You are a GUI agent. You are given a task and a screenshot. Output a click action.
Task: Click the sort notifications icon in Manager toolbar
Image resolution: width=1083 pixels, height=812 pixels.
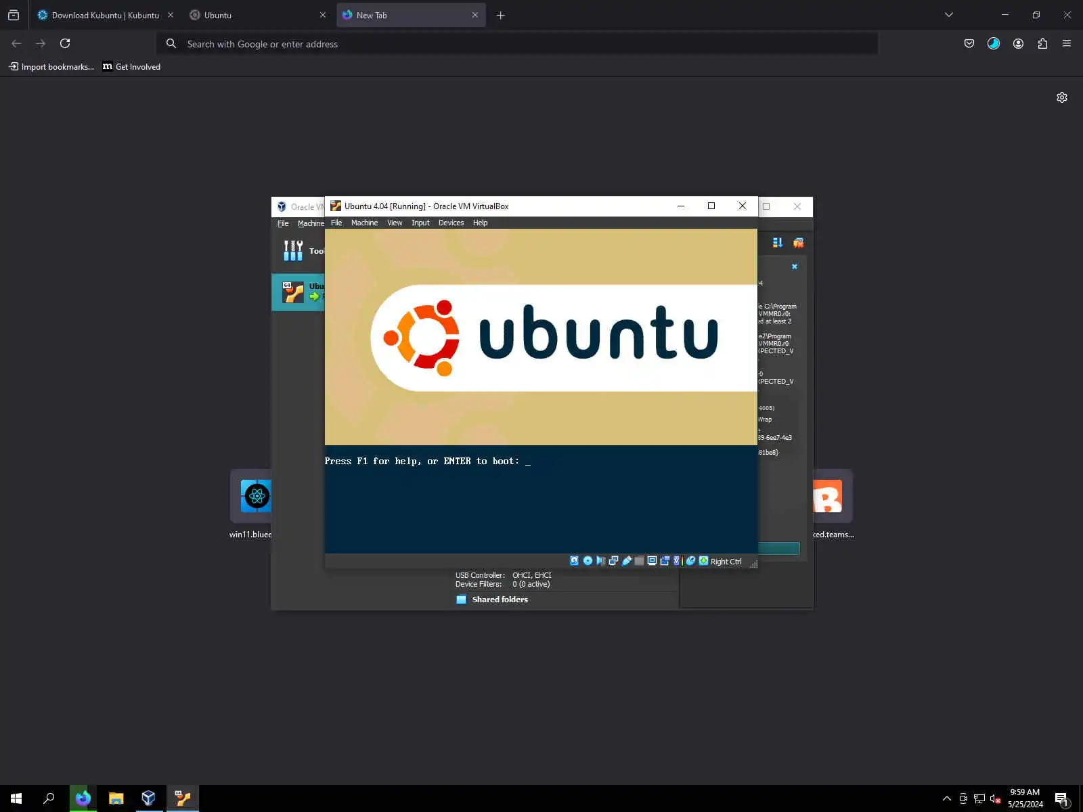click(777, 242)
